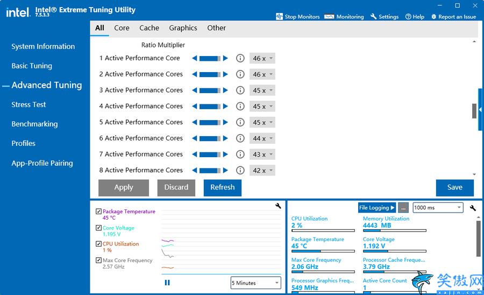This screenshot has height=295, width=484.
Task: Uncheck Package Temperature graph checkbox
Action: [99, 211]
